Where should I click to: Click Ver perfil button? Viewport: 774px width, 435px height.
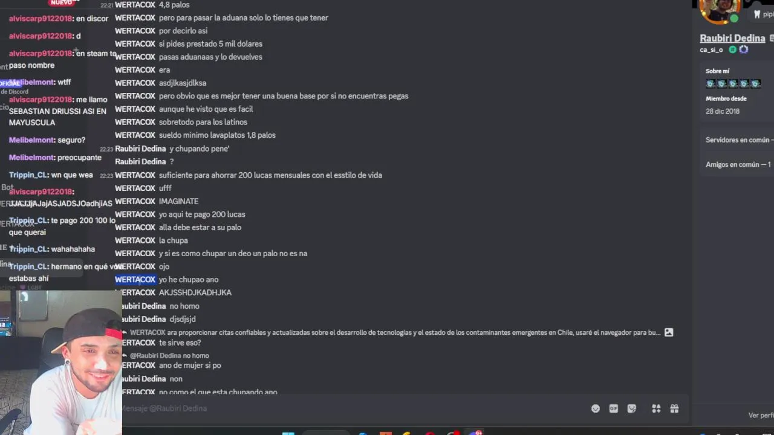(761, 415)
